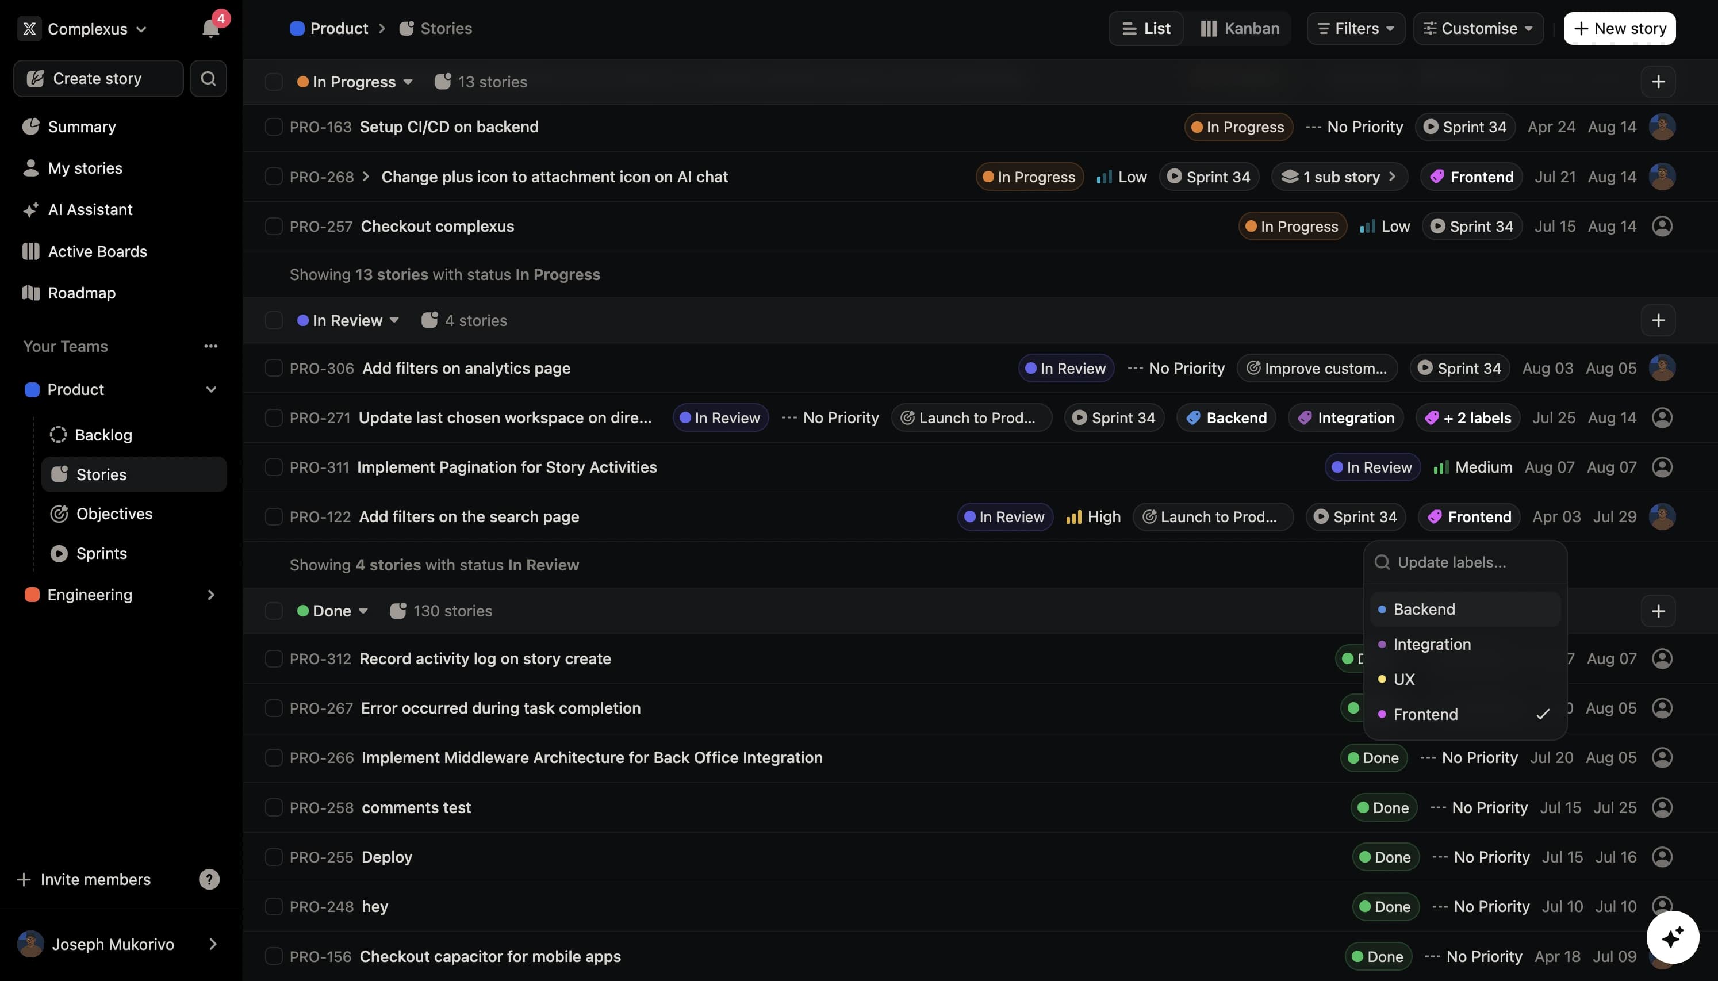
Task: Click the Update labels search field
Action: tap(1466, 561)
